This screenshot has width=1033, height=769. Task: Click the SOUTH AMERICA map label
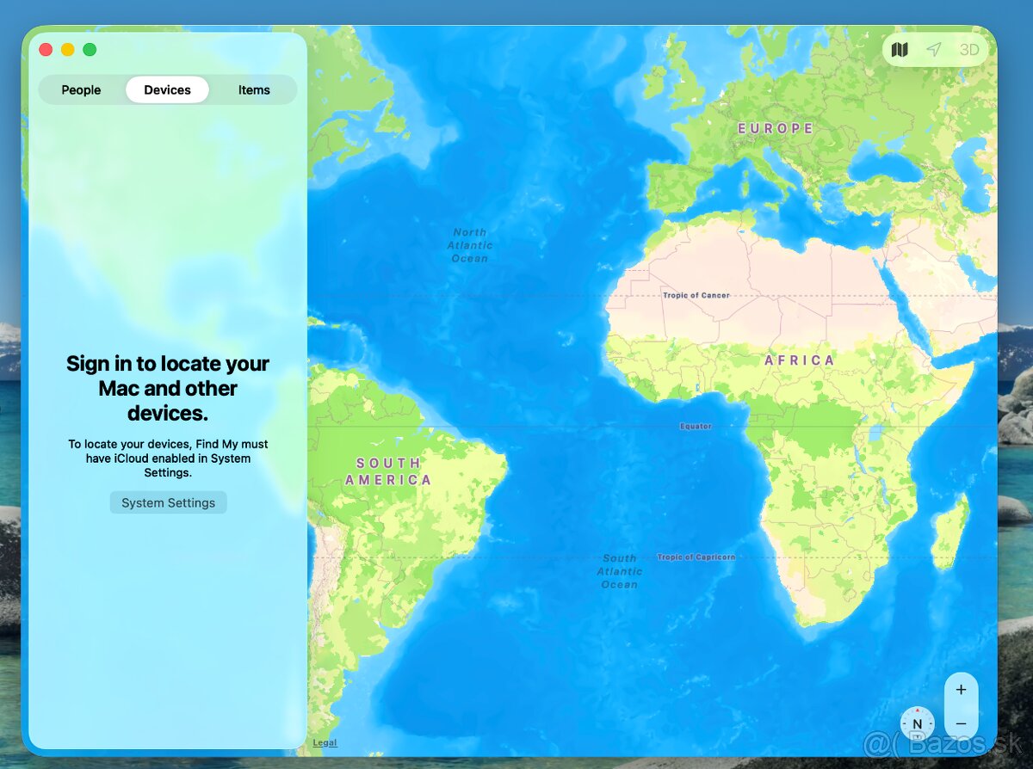388,471
